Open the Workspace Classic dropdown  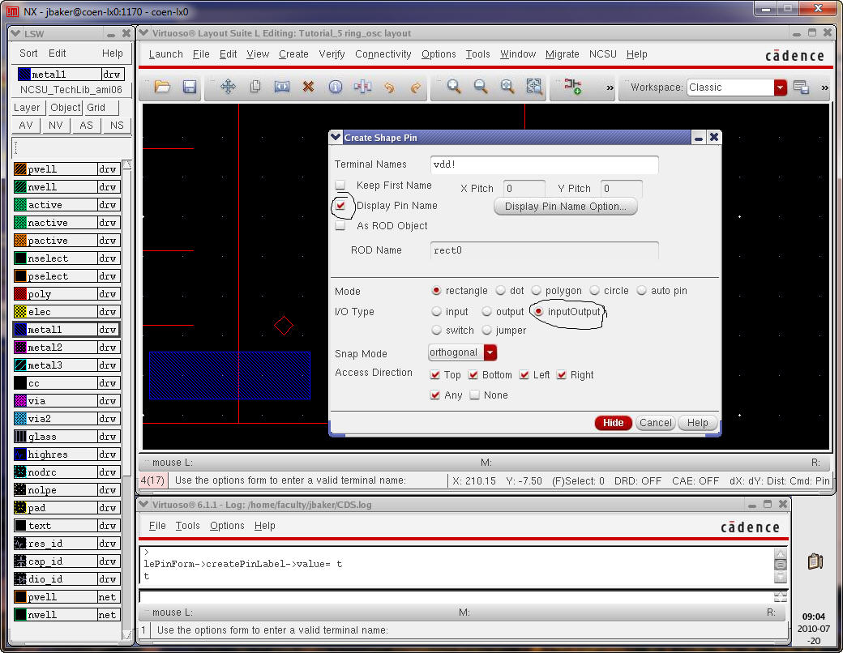point(780,87)
